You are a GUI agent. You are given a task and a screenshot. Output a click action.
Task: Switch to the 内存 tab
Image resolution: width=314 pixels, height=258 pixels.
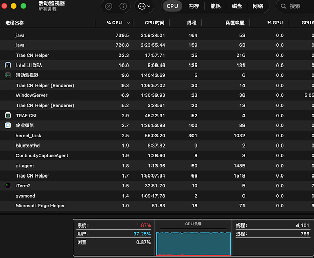click(x=194, y=6)
